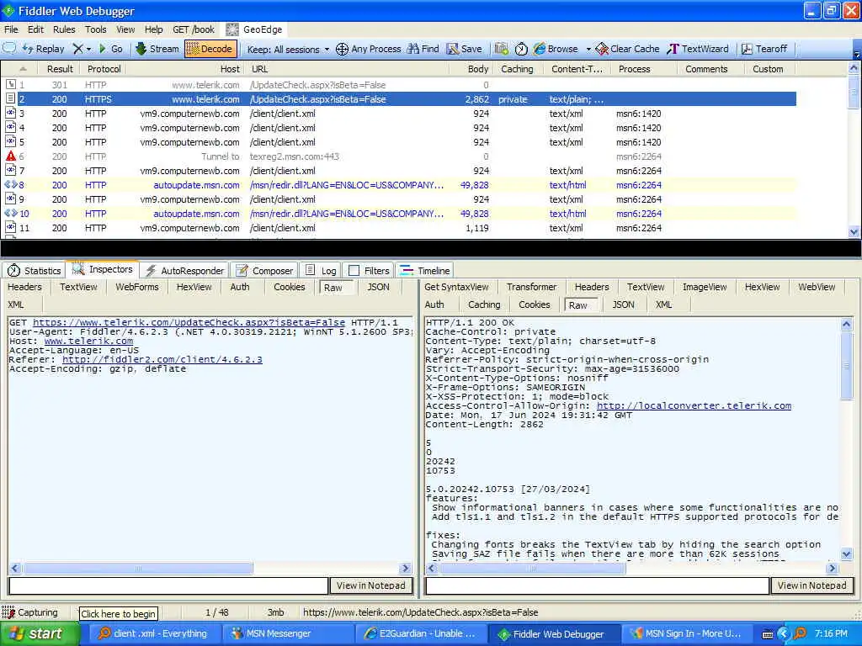Image resolution: width=862 pixels, height=646 pixels.
Task: Open the Rules menu
Action: click(64, 29)
